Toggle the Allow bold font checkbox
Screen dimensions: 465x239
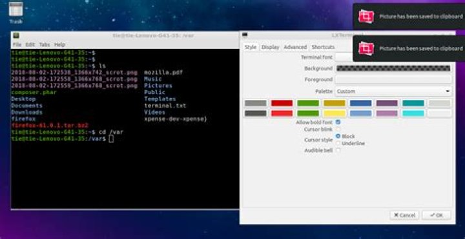(338, 122)
